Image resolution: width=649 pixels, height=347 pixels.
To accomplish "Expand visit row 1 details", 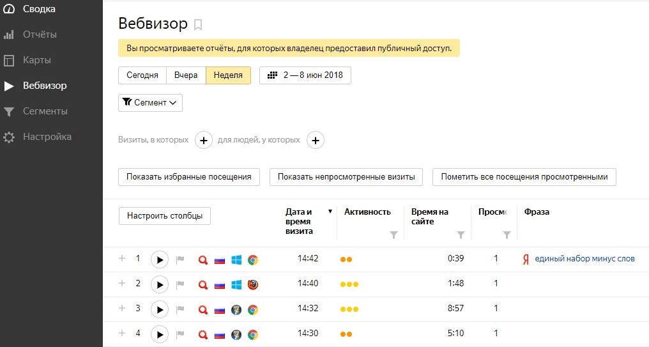I will (122, 258).
